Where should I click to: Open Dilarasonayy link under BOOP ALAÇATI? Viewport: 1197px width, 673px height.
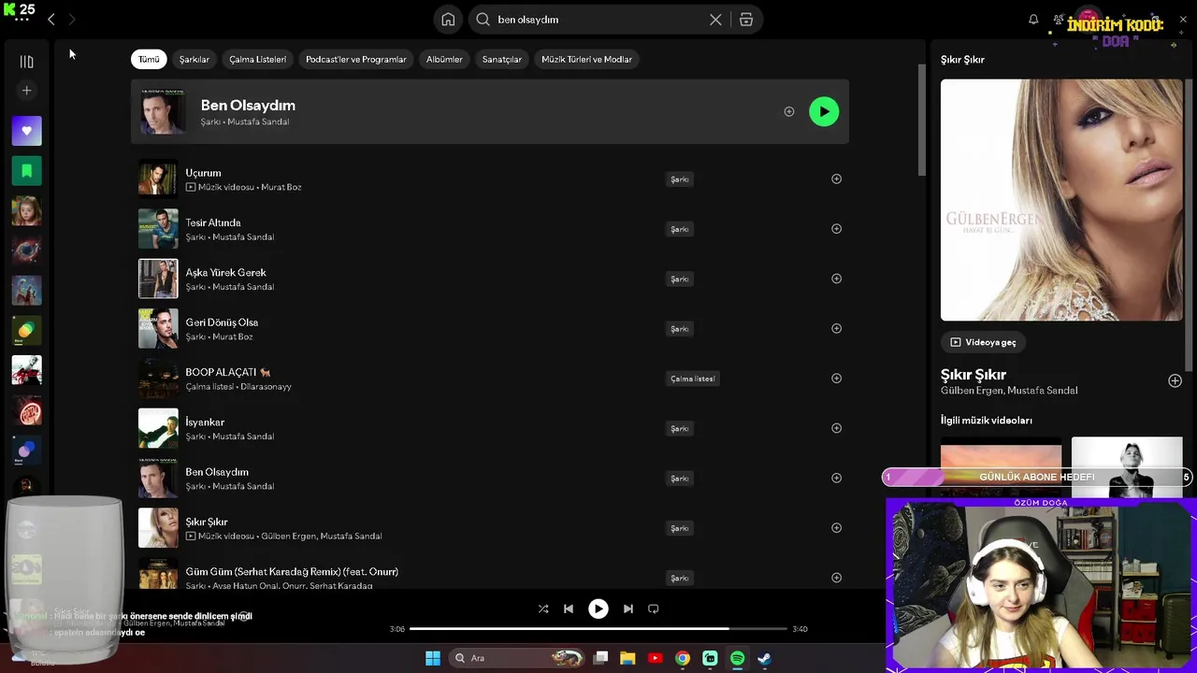click(265, 386)
